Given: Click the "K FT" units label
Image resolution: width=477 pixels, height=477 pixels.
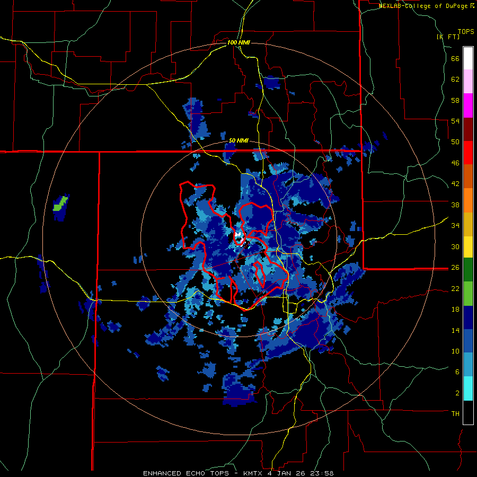Looking at the screenshot, I should click(x=449, y=37).
